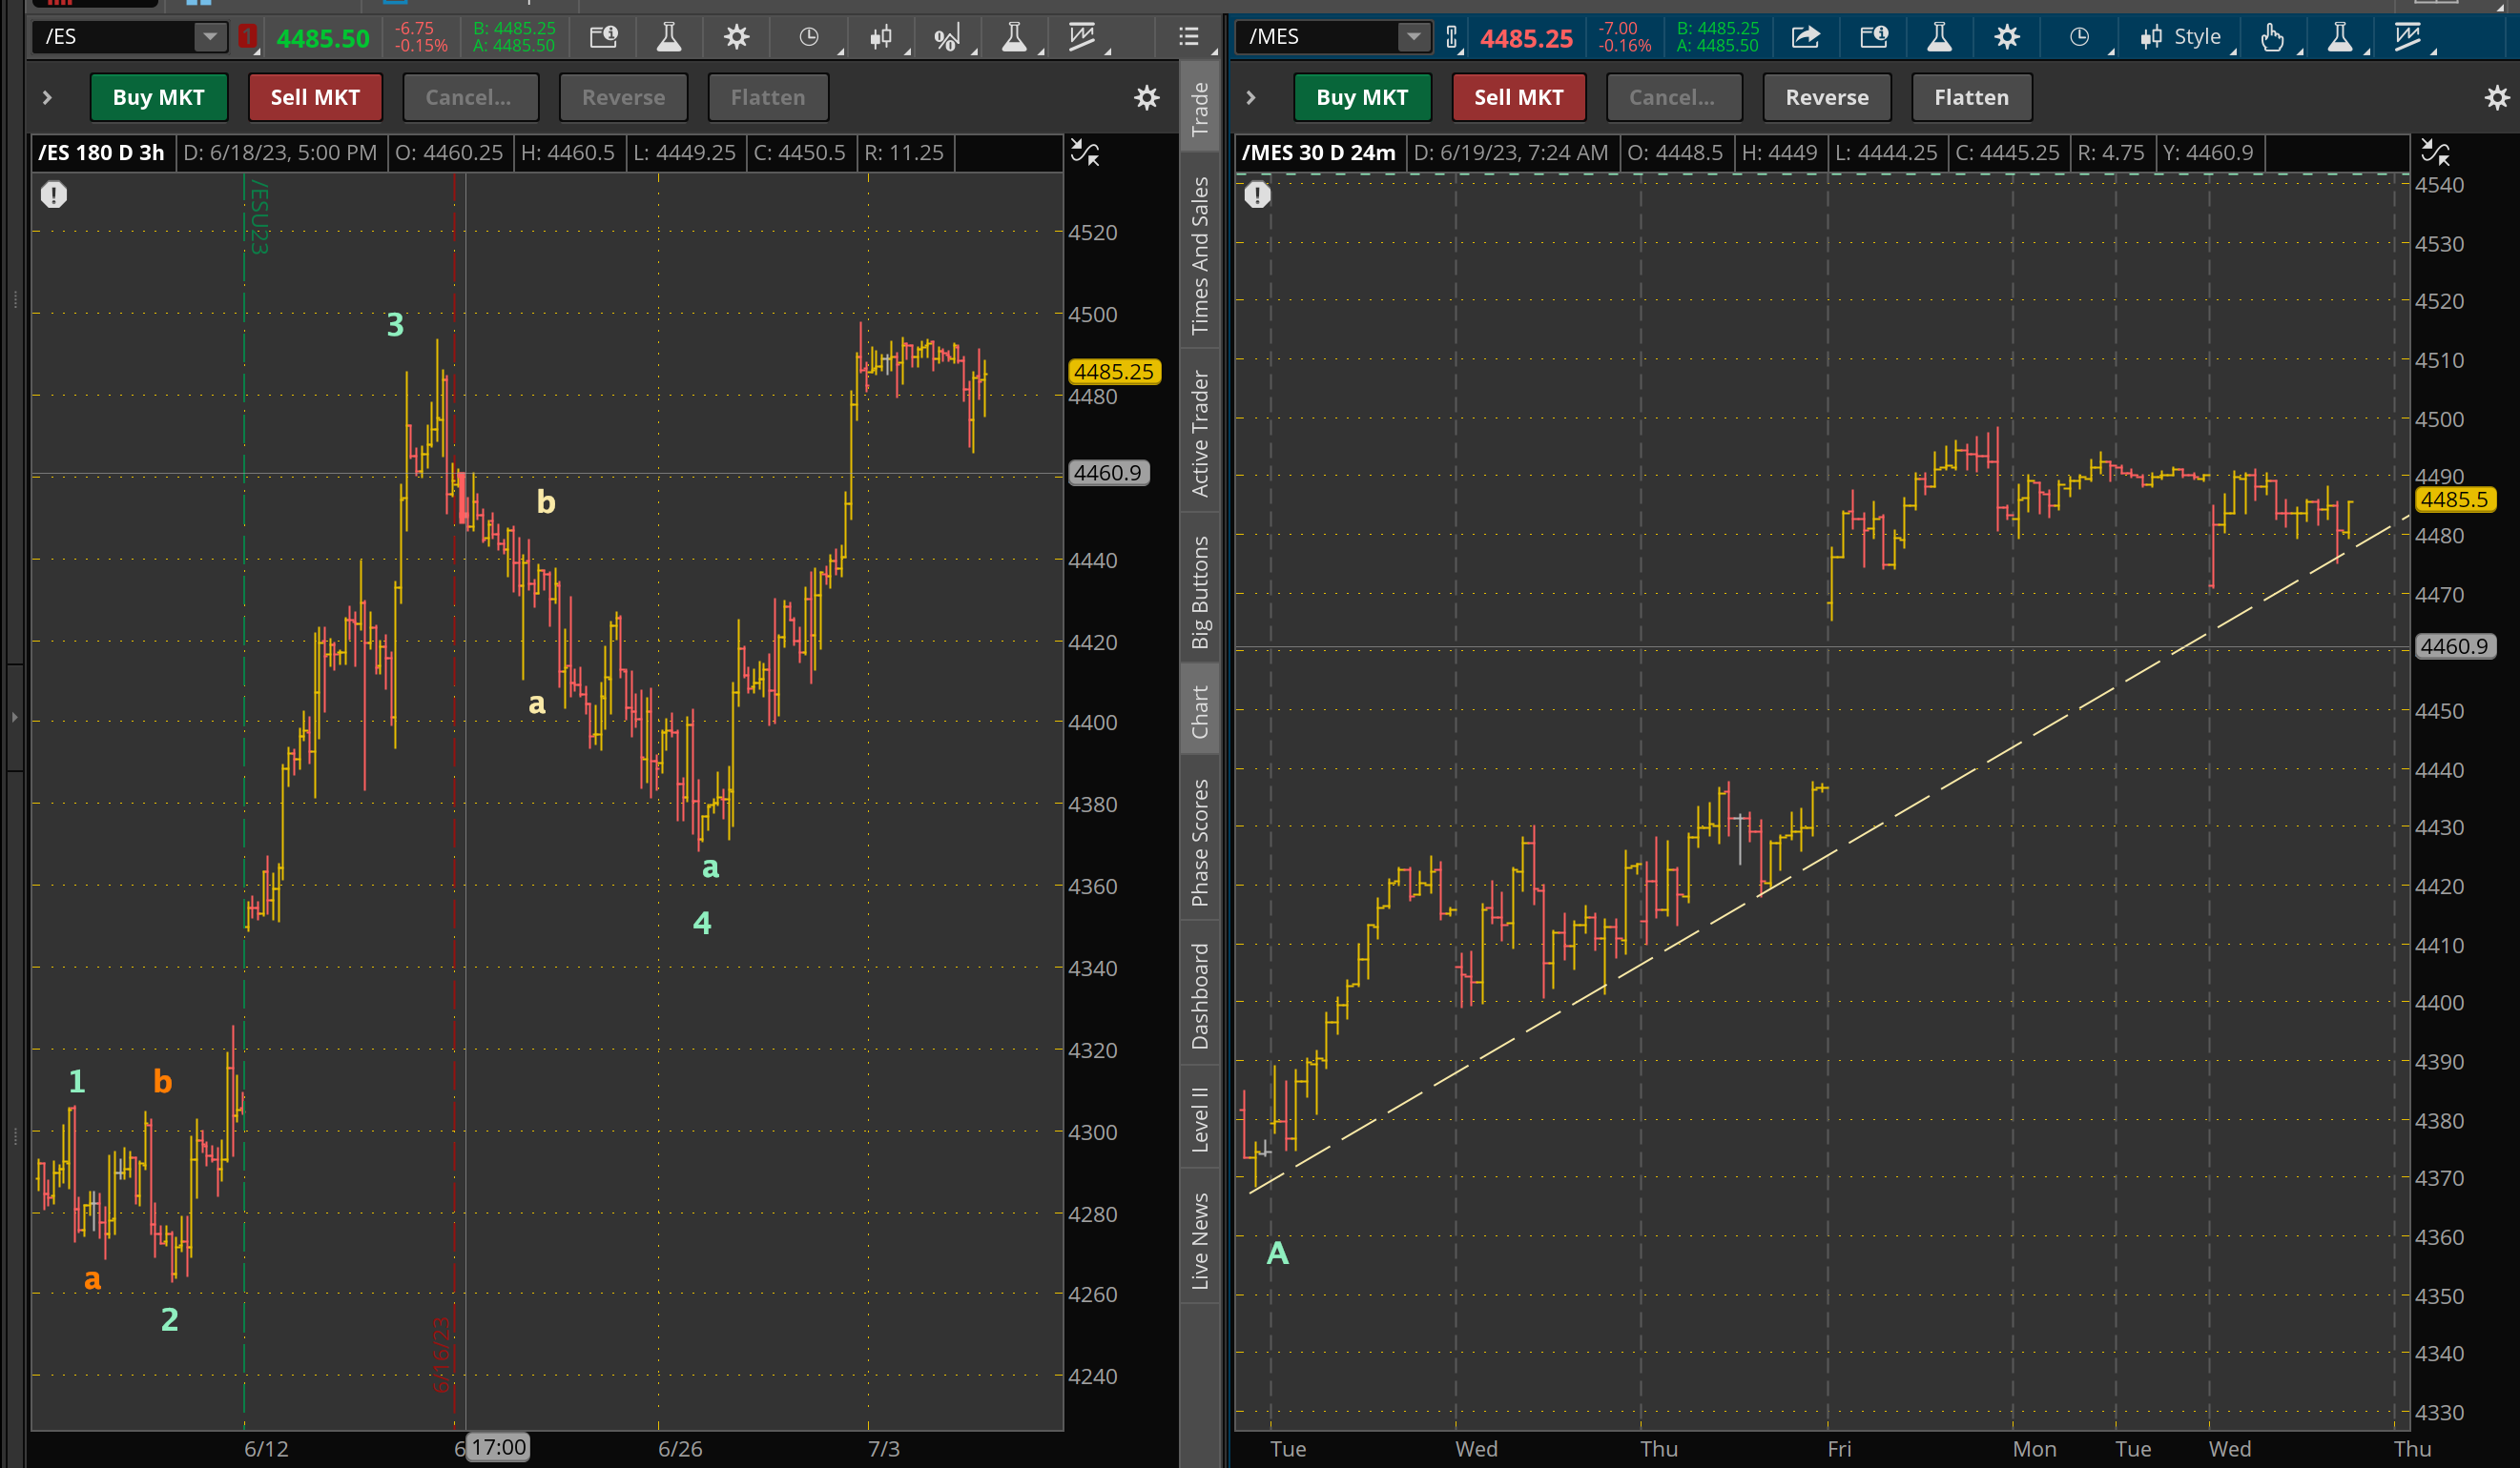The image size is (2520, 1468).
Task: Open the Trade side tab
Action: coord(1200,109)
